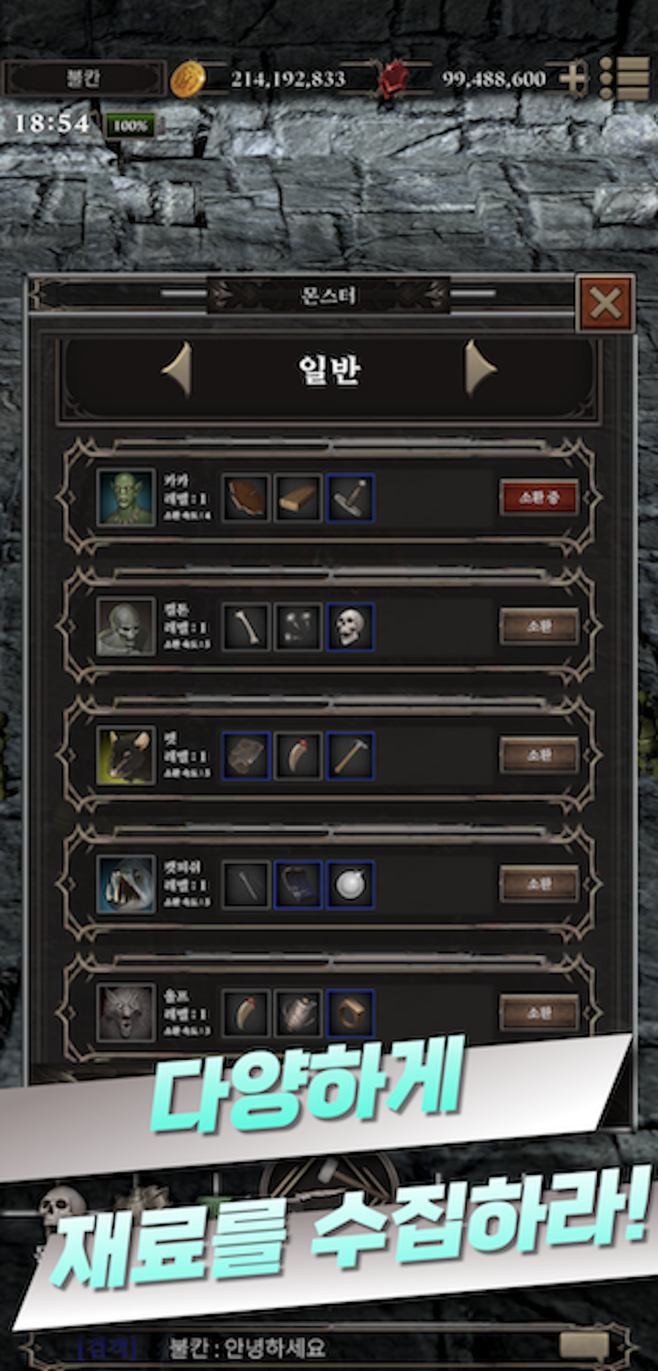Close the 몬스터 panel with X
658x1371 pixels.
(605, 303)
